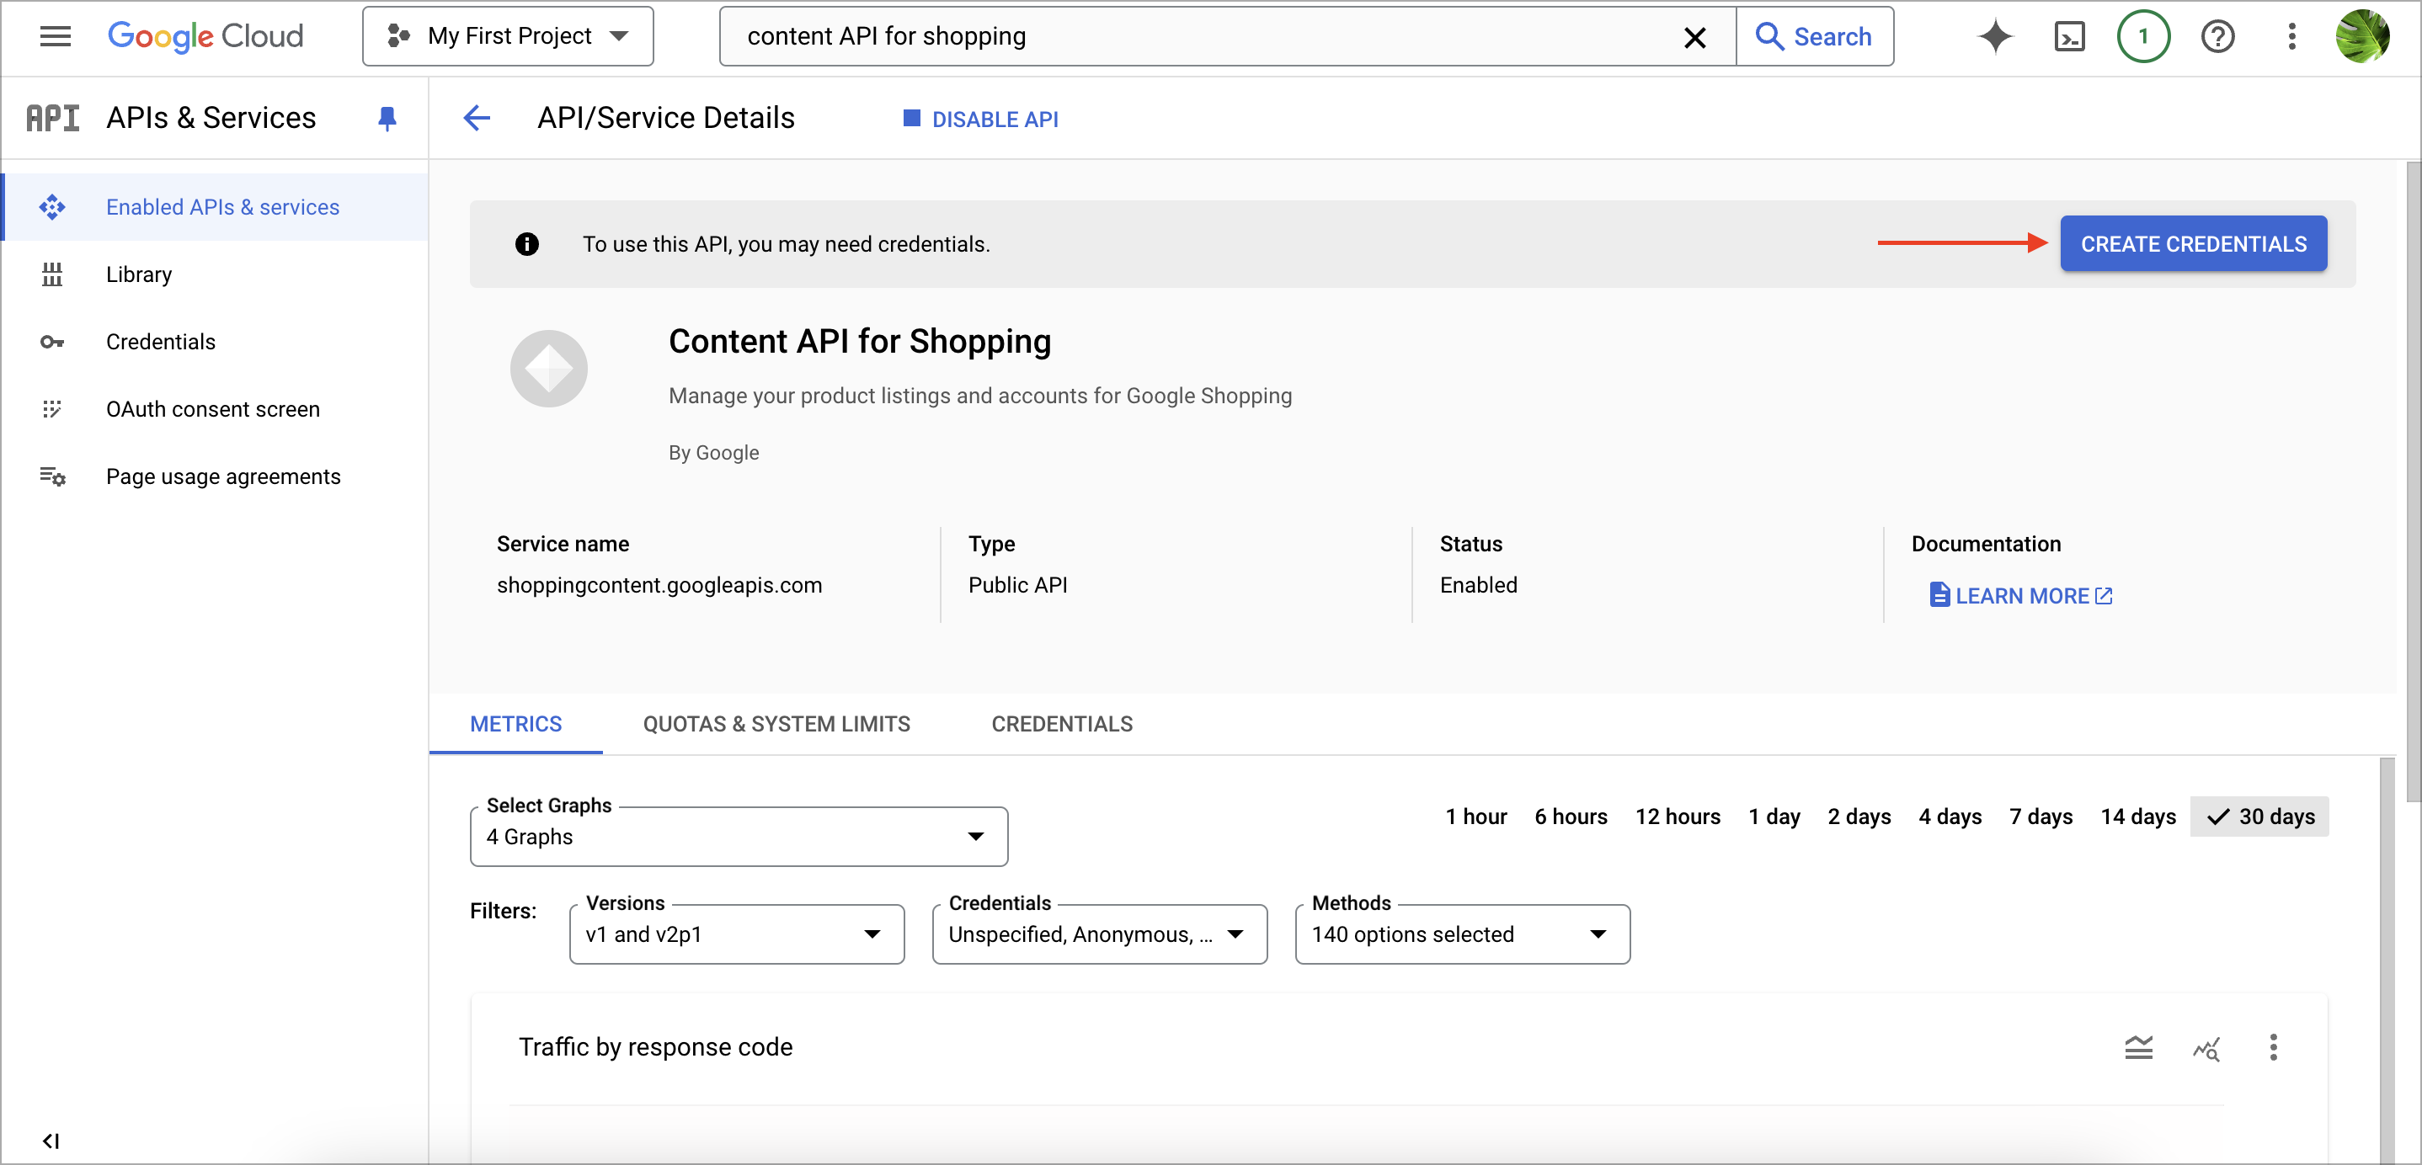Click the Search button
Screen dimensions: 2422x1165
pos(1814,37)
